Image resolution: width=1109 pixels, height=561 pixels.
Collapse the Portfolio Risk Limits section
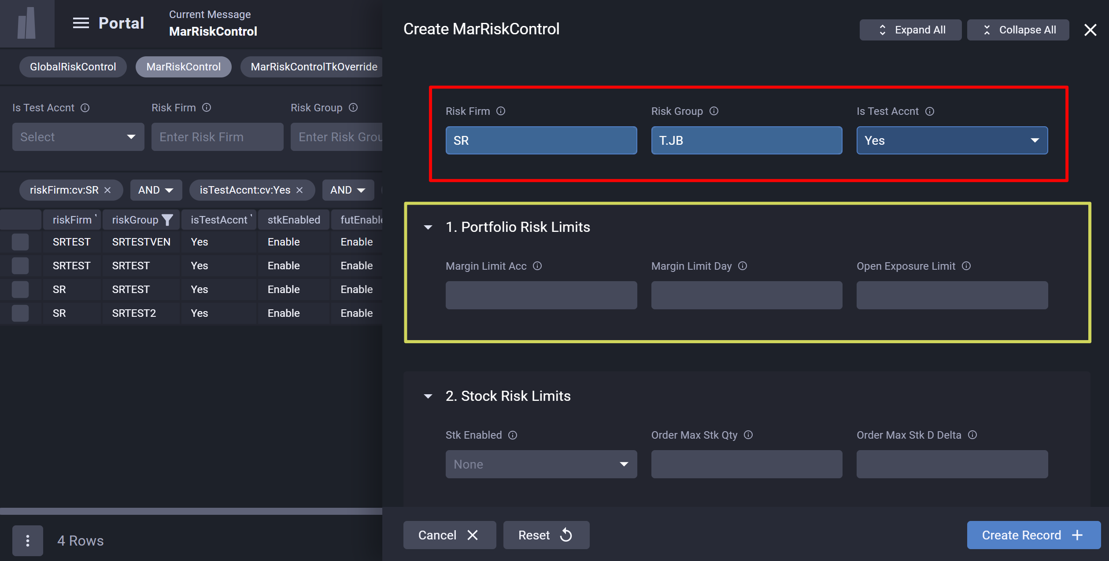[x=428, y=227]
